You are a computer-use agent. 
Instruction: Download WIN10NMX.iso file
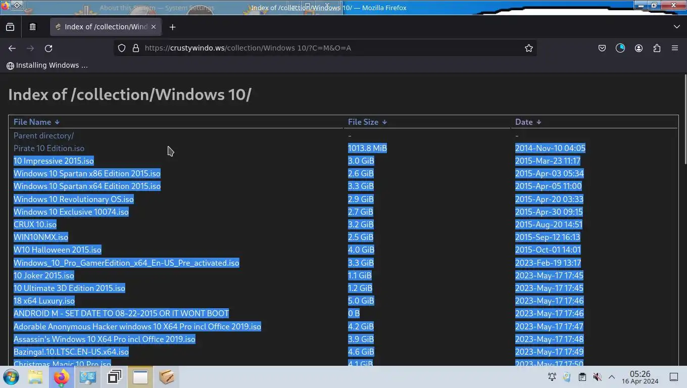(x=41, y=237)
